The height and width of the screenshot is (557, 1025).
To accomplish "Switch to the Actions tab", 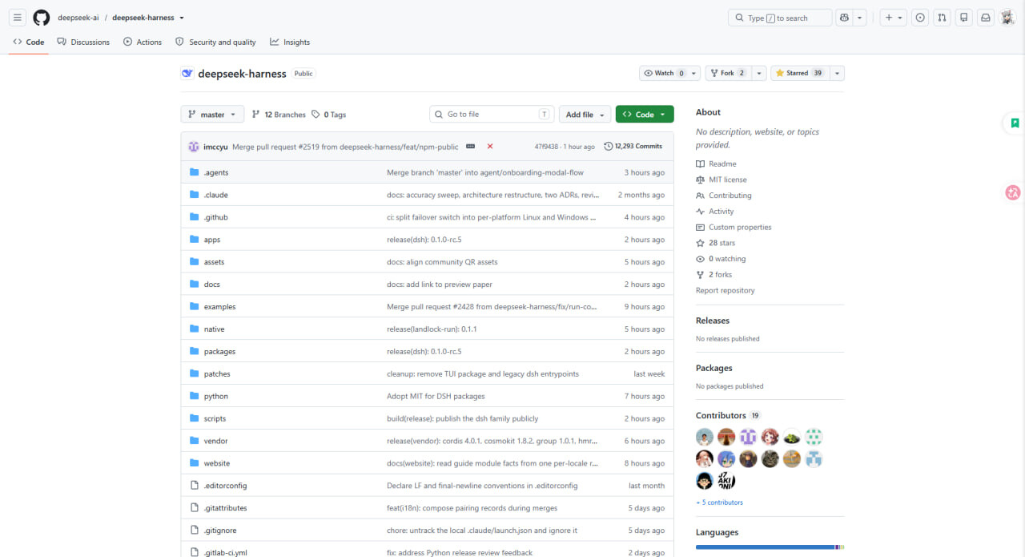I will point(143,42).
